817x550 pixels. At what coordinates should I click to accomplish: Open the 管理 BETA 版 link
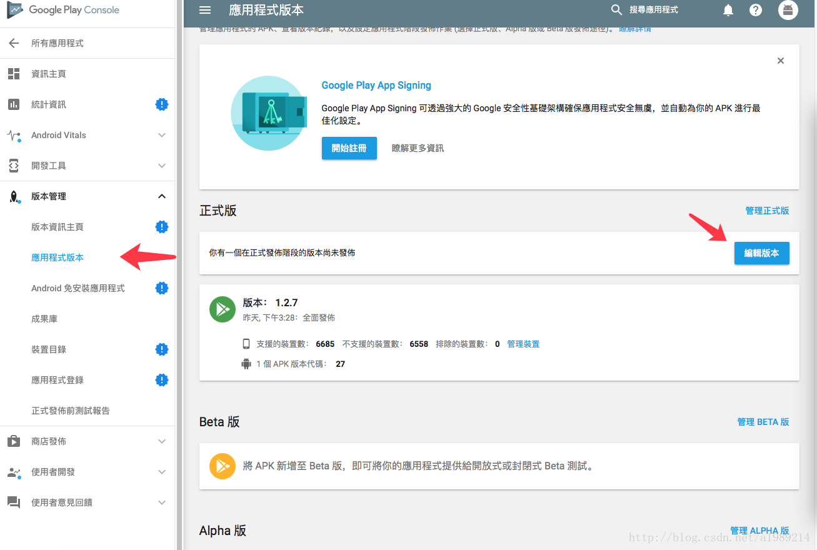point(763,421)
